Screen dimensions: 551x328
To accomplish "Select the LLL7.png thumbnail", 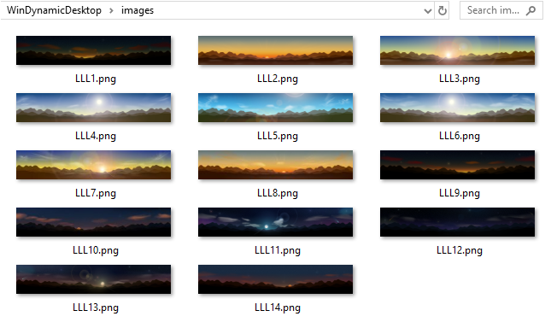I will [x=93, y=165].
